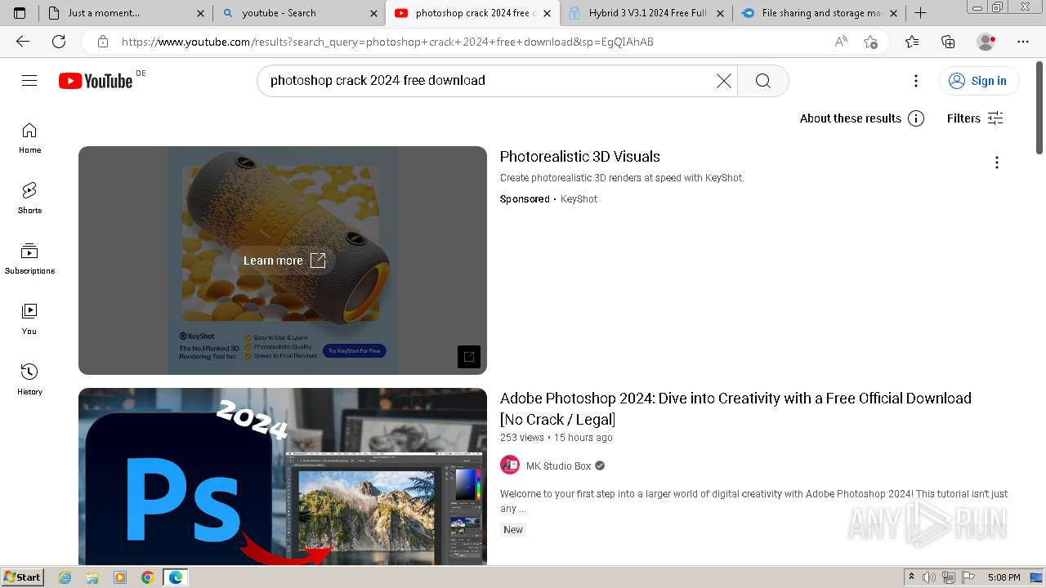Open Subscriptions in the sidebar
This screenshot has width=1046, height=588.
tap(29, 259)
